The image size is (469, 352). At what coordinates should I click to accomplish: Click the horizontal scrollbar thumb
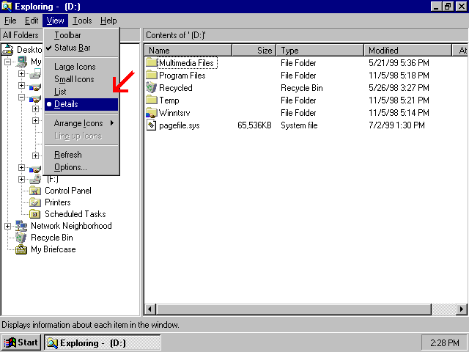[293, 309]
